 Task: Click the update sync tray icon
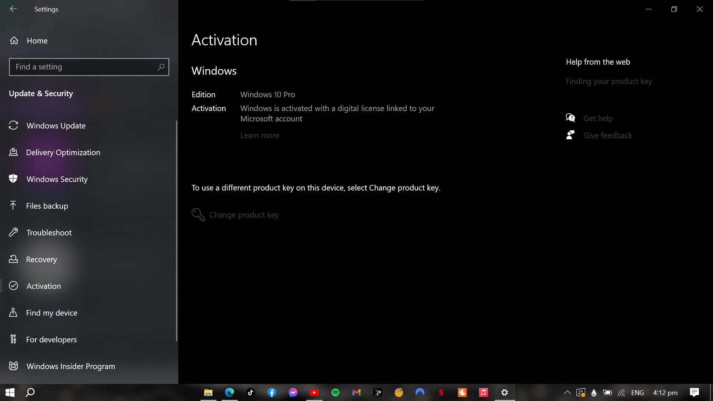pyautogui.click(x=581, y=392)
